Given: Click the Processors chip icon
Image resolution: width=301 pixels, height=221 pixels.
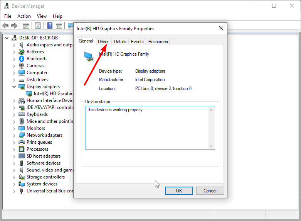Looking at the screenshot, I should point(22,149).
